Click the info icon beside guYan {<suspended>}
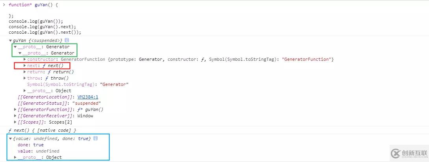The height and width of the screenshot is (162, 429). (67, 40)
